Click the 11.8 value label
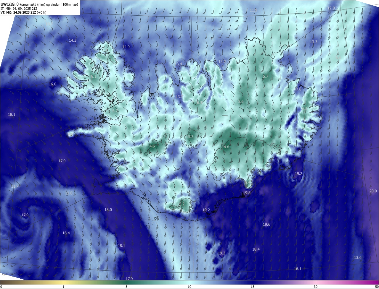Screen dimensions: 379x289 69,193
